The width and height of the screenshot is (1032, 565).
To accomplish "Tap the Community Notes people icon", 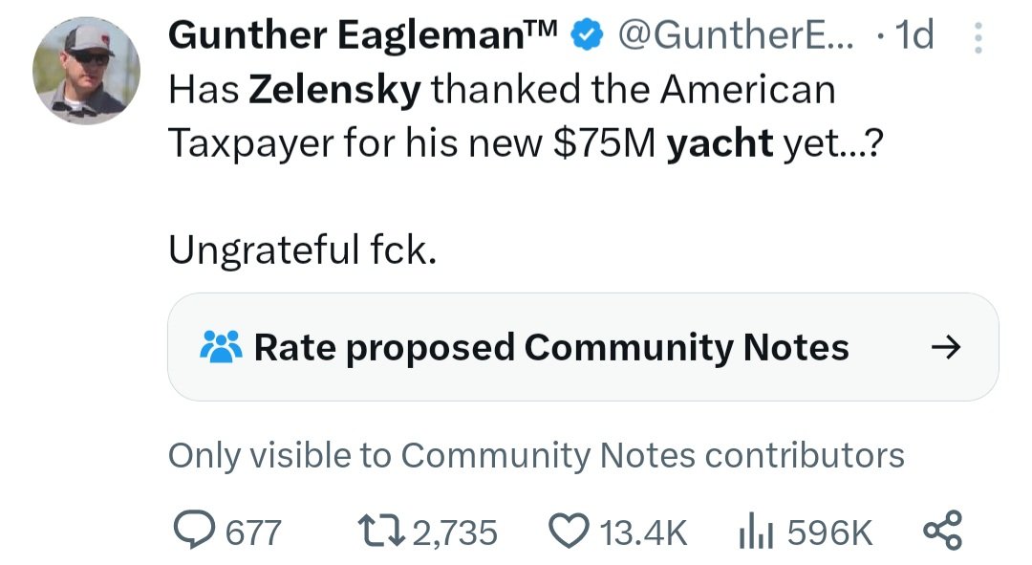I will [221, 347].
